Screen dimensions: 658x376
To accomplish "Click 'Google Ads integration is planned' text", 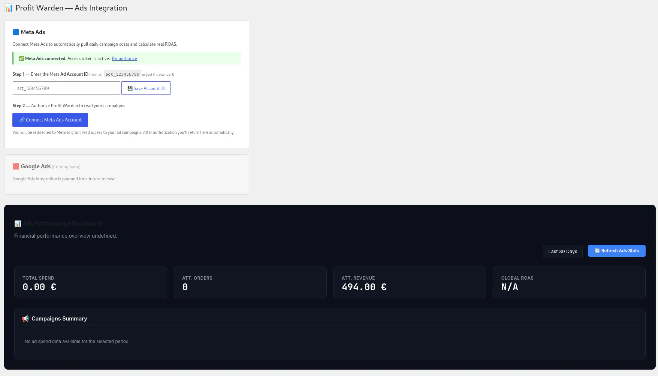I will pos(64,179).
